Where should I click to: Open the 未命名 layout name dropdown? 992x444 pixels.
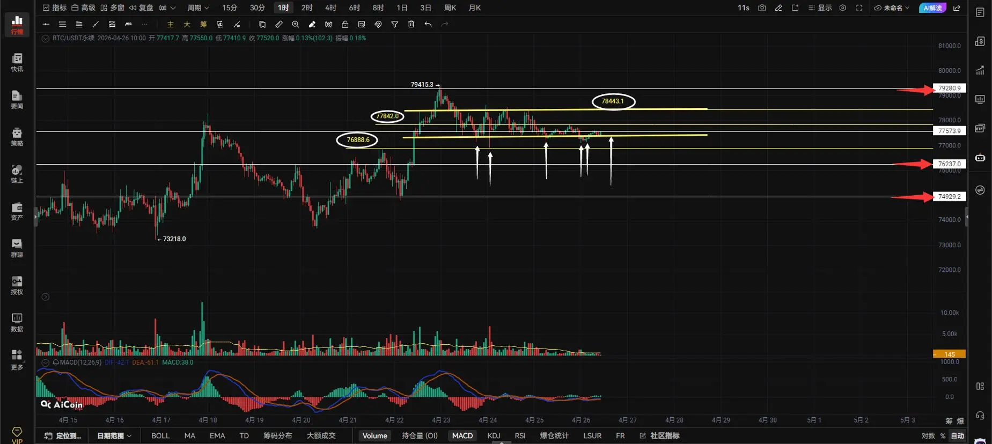(892, 8)
